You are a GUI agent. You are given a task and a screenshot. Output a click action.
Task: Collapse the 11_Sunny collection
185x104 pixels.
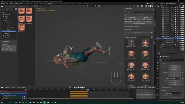(161, 37)
